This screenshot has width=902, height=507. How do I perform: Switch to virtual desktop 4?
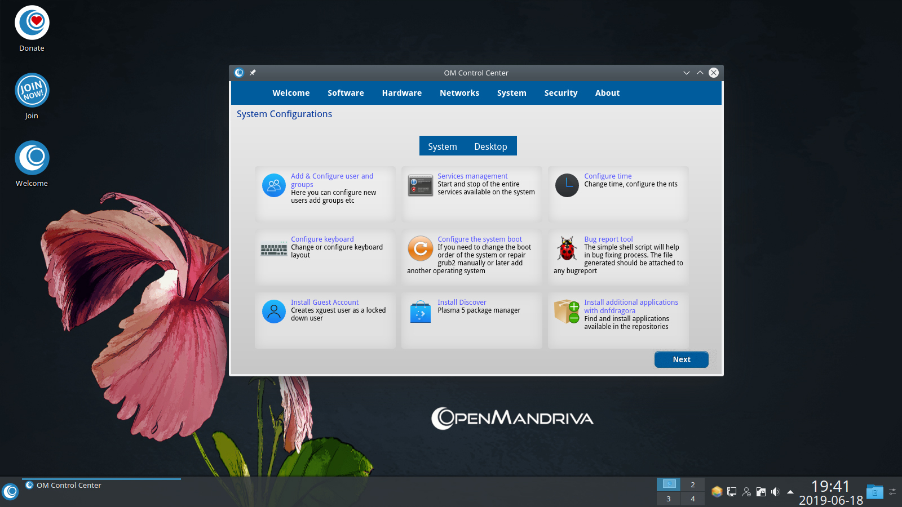coord(693,499)
